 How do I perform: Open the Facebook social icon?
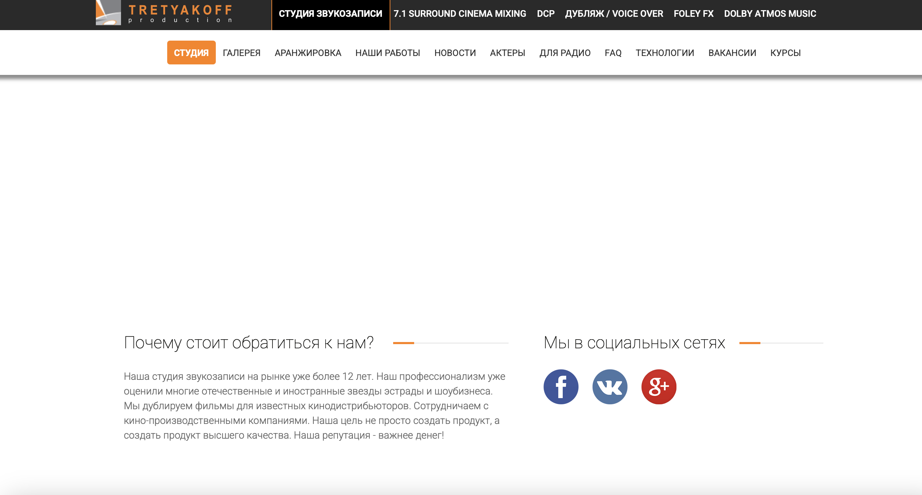click(x=561, y=386)
